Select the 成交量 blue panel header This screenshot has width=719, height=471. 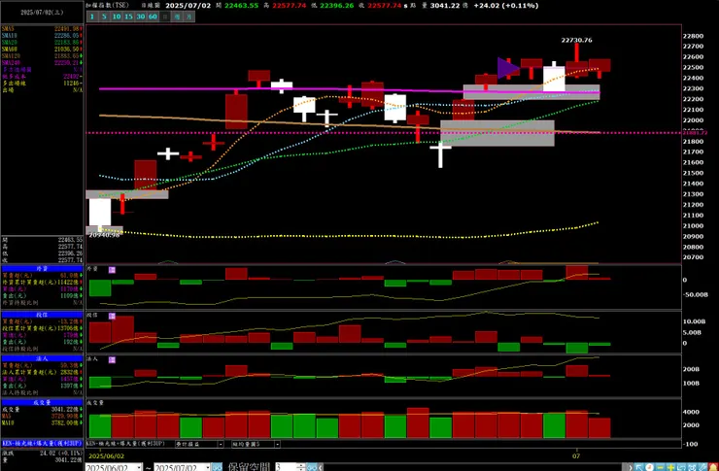(x=42, y=402)
